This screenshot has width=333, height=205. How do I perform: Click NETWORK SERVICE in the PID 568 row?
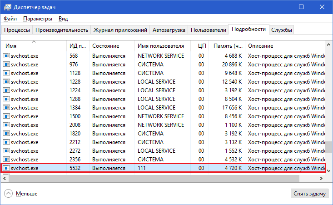click(x=161, y=56)
